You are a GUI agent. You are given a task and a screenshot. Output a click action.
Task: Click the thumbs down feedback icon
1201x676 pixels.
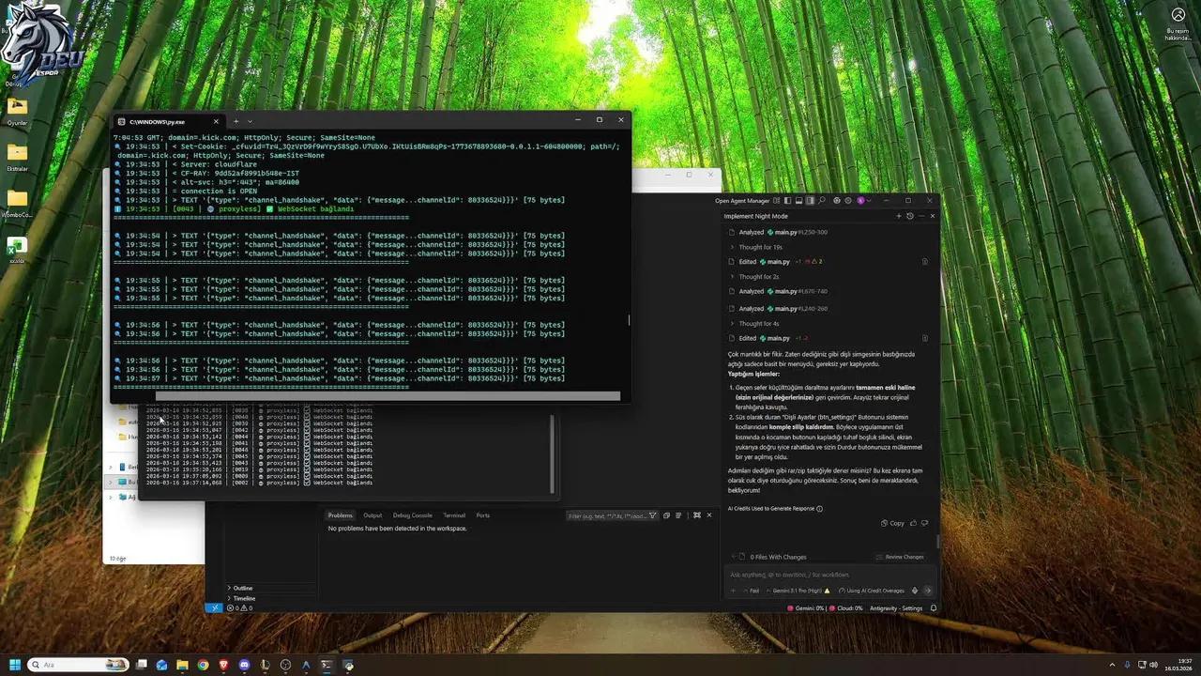925,523
